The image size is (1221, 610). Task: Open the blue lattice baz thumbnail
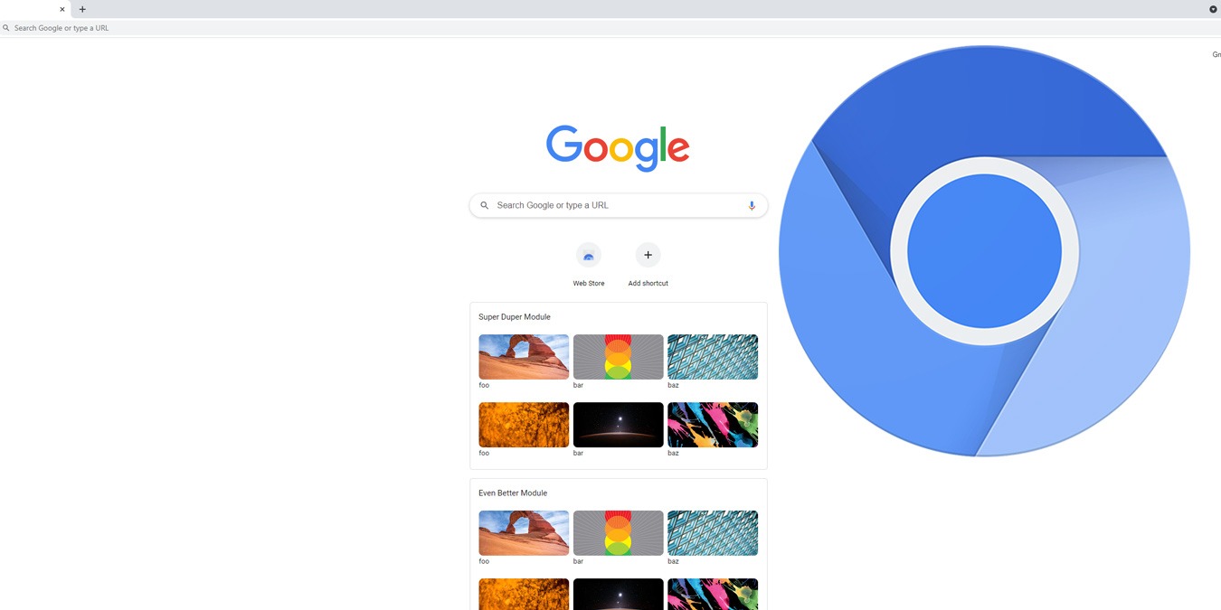click(x=713, y=356)
